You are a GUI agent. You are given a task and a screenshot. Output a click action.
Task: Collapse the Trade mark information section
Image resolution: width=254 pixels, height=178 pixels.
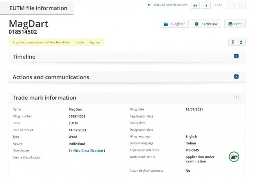point(236,97)
